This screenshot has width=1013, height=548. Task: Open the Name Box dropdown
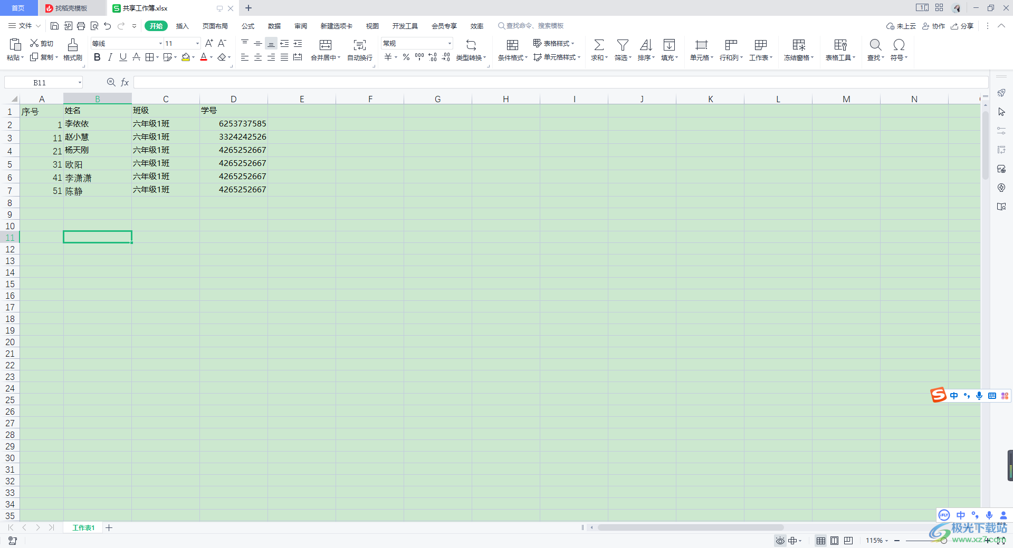80,82
